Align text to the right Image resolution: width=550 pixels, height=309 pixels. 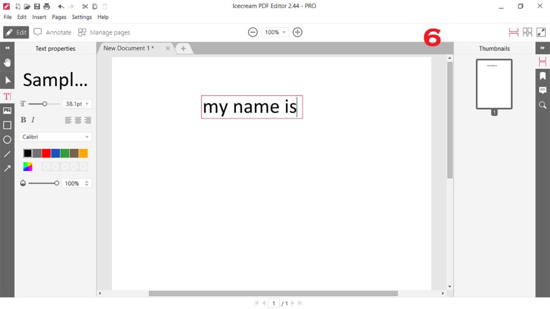(87, 120)
